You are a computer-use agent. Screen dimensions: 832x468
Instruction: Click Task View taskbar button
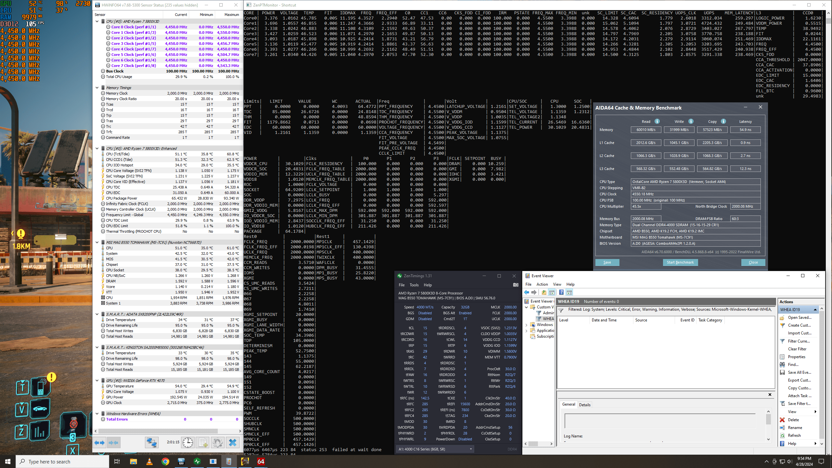click(117, 461)
